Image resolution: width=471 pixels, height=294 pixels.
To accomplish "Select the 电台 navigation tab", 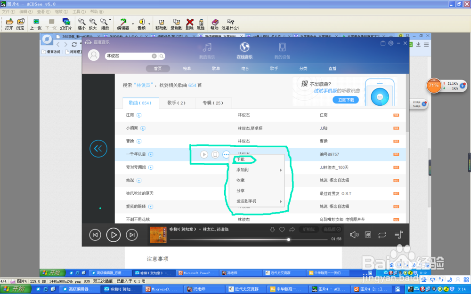I will pyautogui.click(x=245, y=69).
